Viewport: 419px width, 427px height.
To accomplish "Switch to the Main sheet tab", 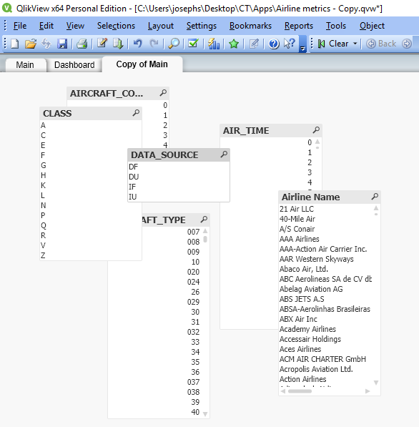I will (x=25, y=65).
